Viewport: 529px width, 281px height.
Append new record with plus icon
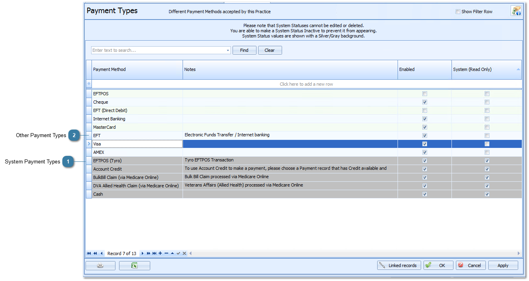[160, 253]
